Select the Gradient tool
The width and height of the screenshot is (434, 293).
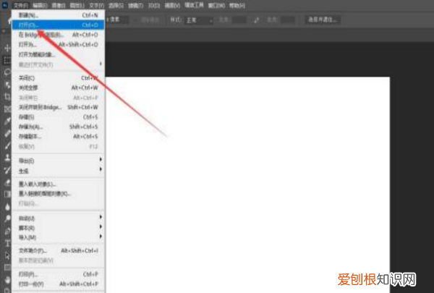coord(7,195)
